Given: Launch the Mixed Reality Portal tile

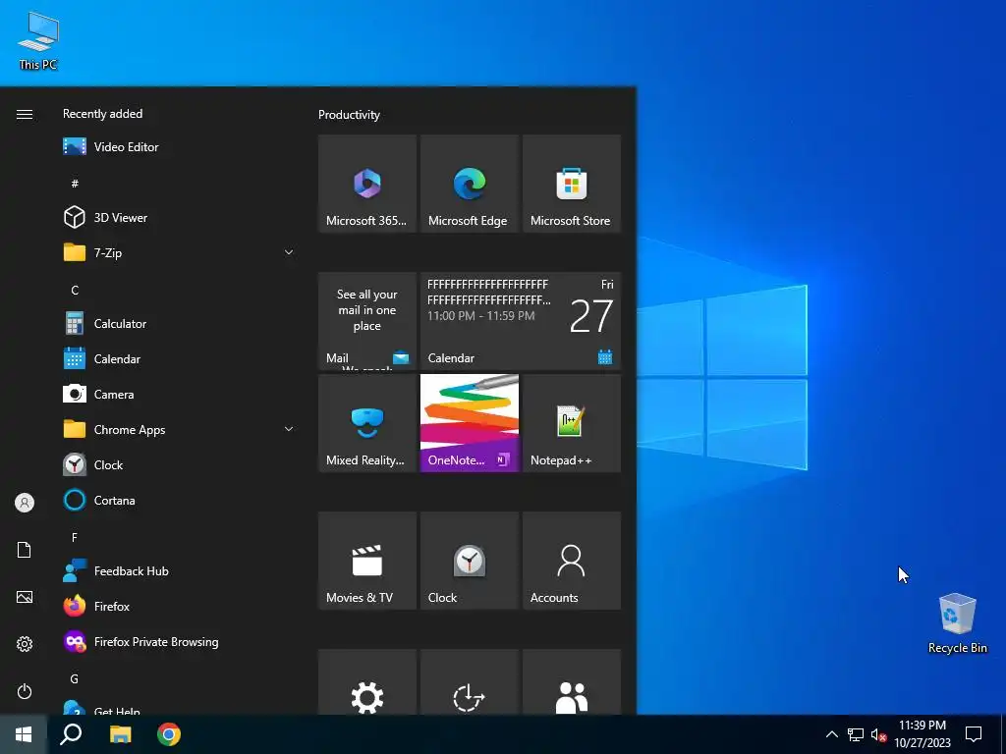Looking at the screenshot, I should point(367,423).
